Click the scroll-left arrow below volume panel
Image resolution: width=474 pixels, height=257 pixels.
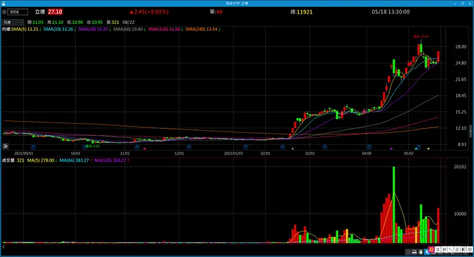tap(4, 247)
